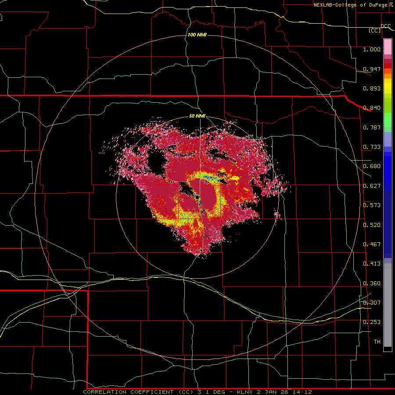Click the 0.253 scale value
This screenshot has height=395, width=395.
click(372, 322)
